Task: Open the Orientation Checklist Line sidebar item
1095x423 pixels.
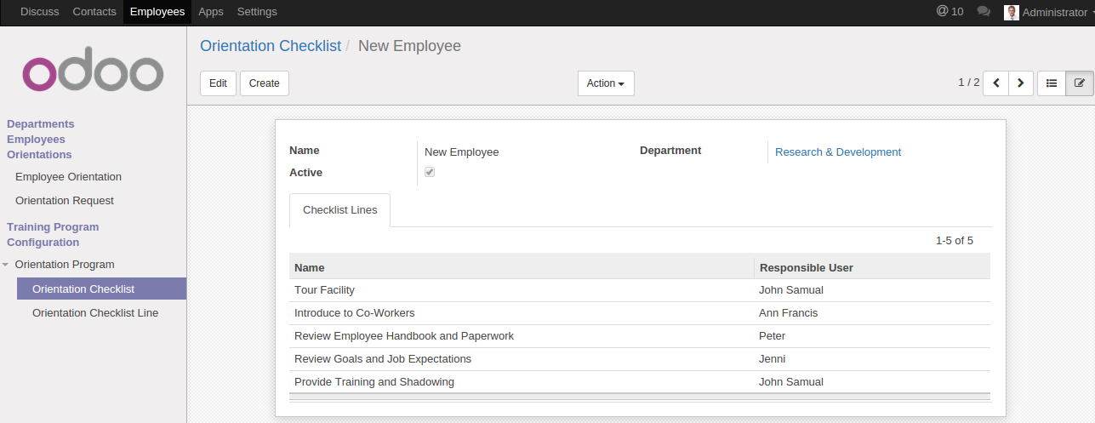Action: click(x=95, y=313)
